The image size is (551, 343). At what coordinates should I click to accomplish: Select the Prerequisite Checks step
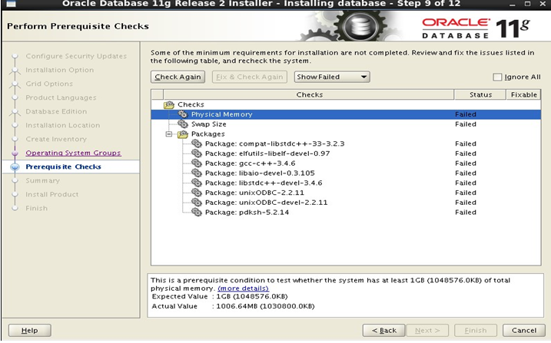pos(63,167)
